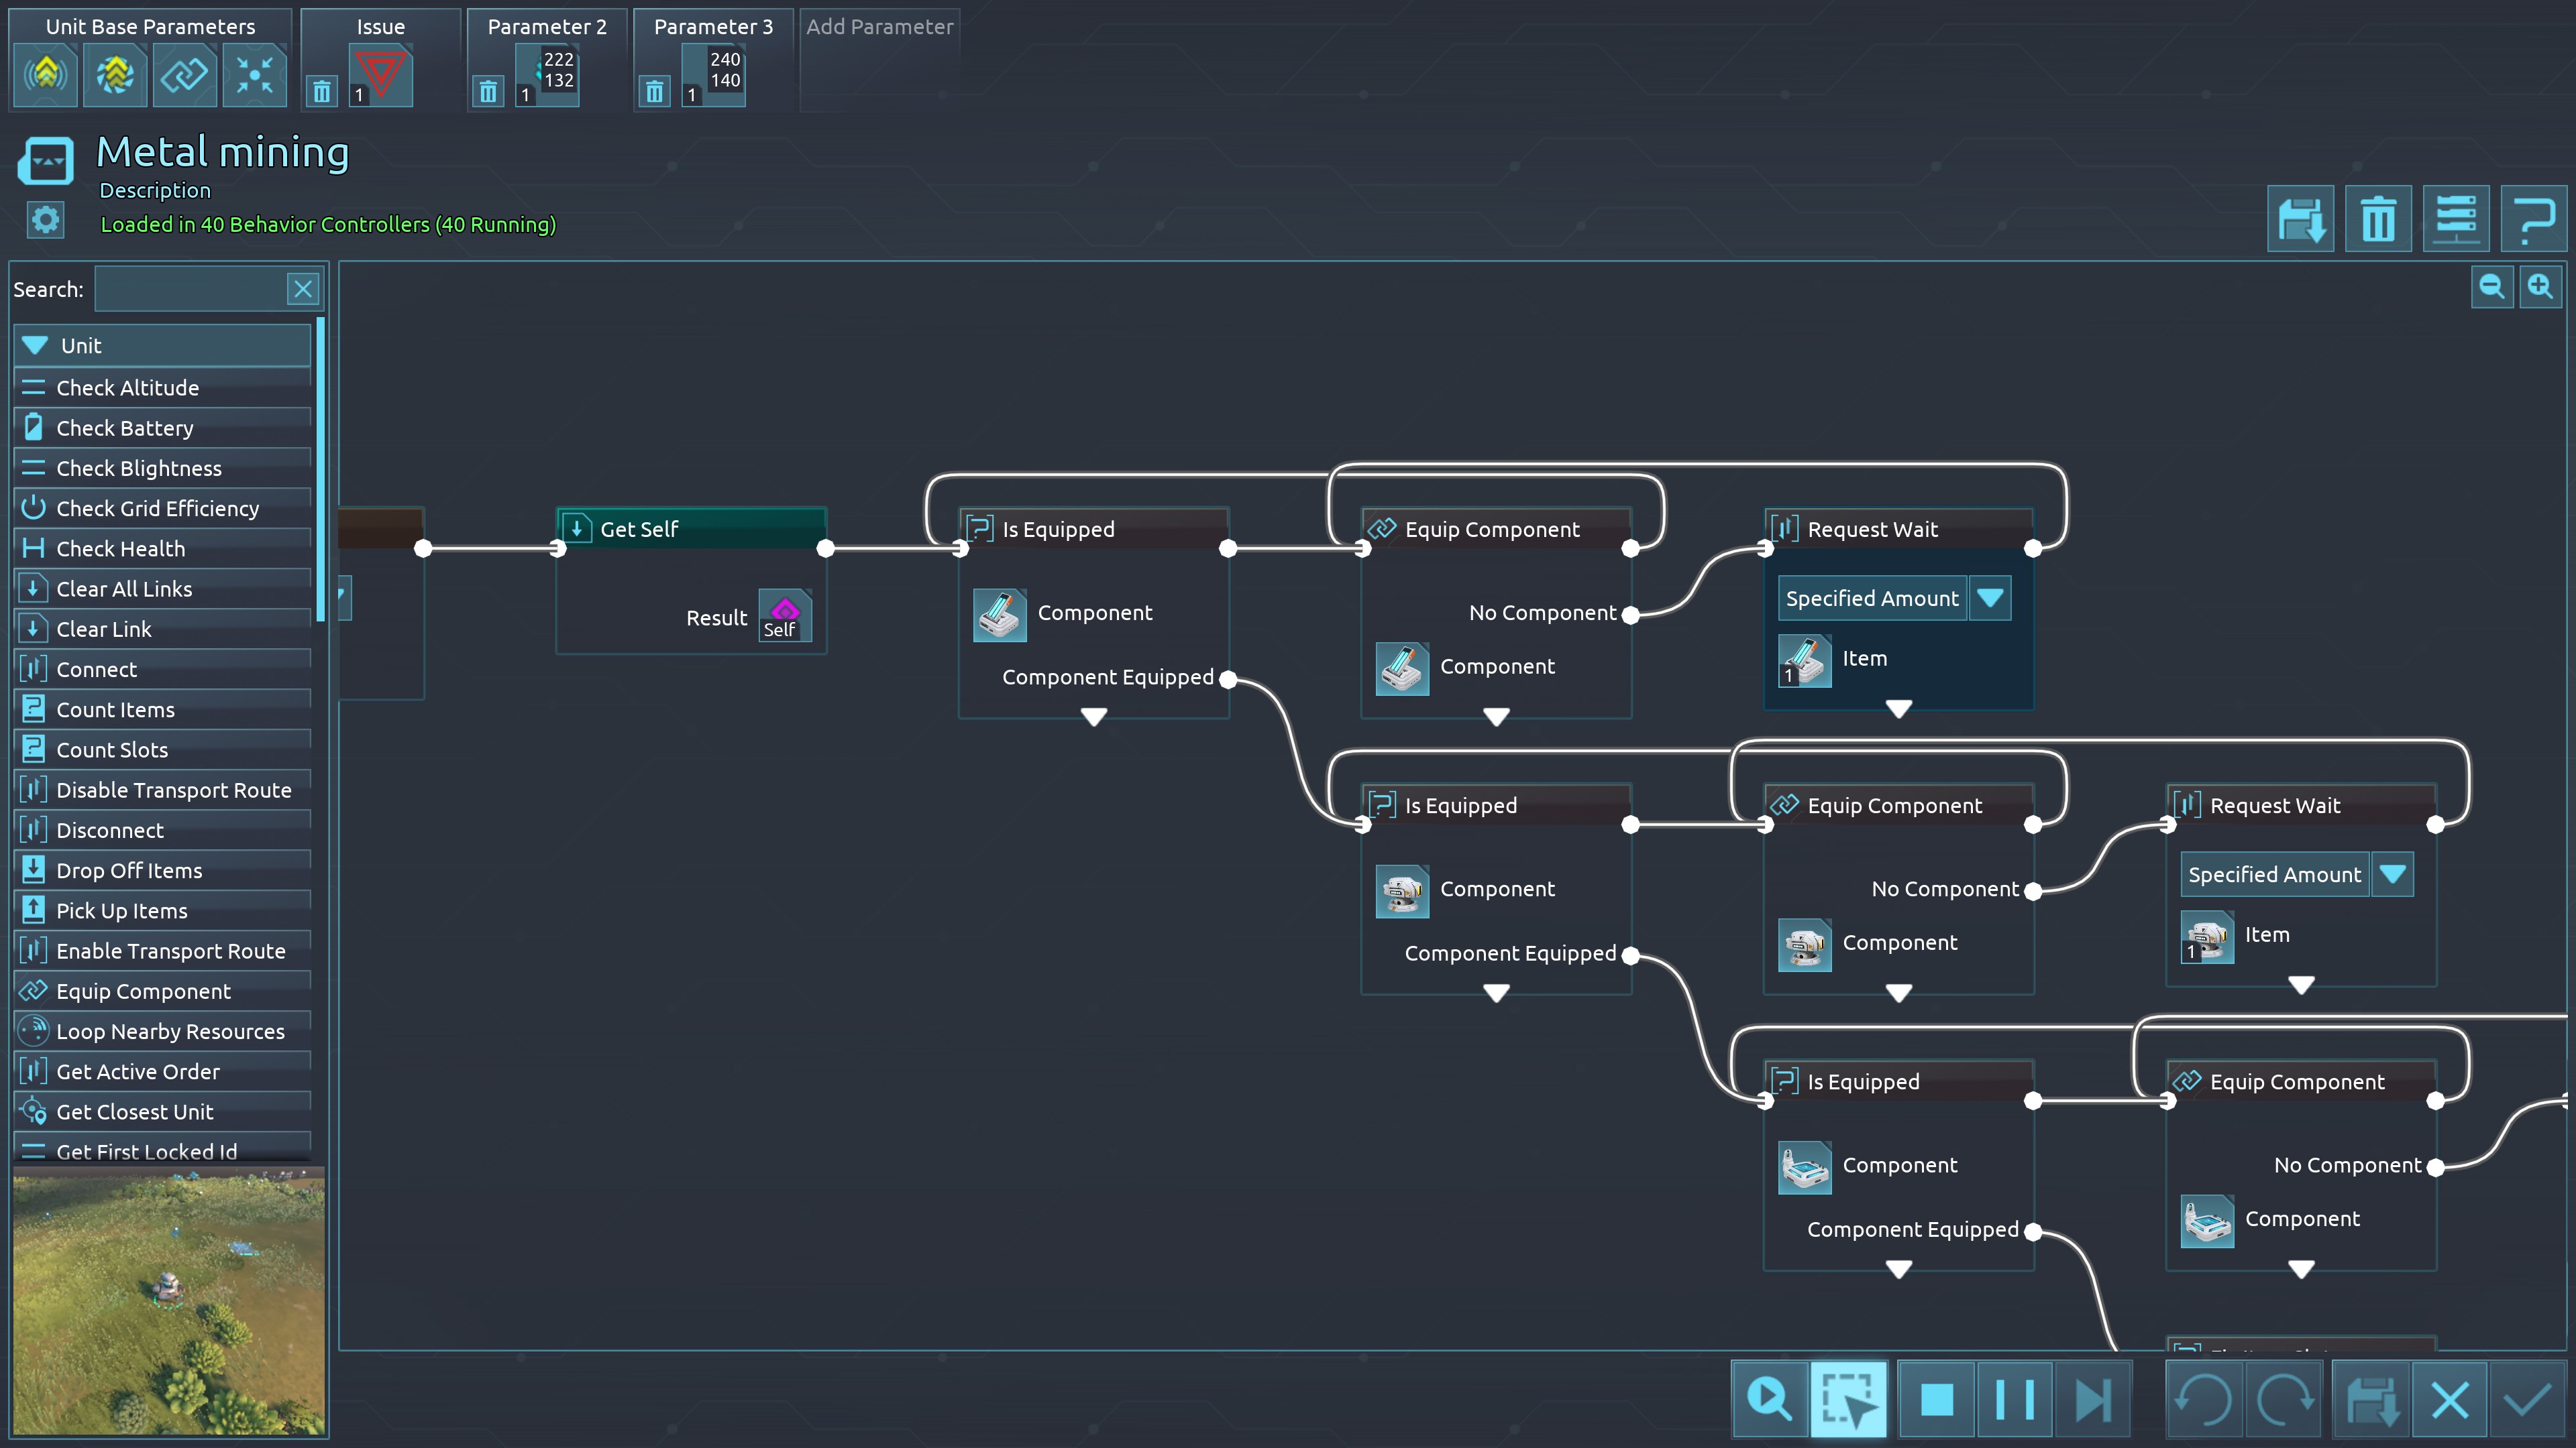Image resolution: width=2576 pixels, height=1448 pixels.
Task: Click the large trash icon near title
Action: (2378, 219)
